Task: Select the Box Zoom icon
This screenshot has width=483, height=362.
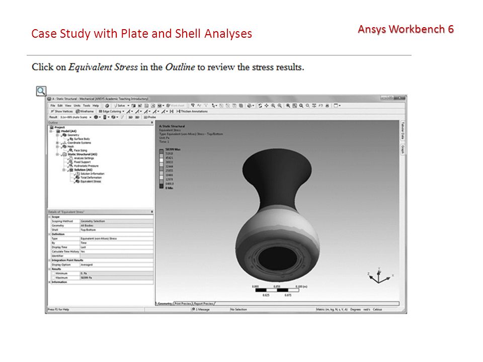Action: click(x=280, y=106)
